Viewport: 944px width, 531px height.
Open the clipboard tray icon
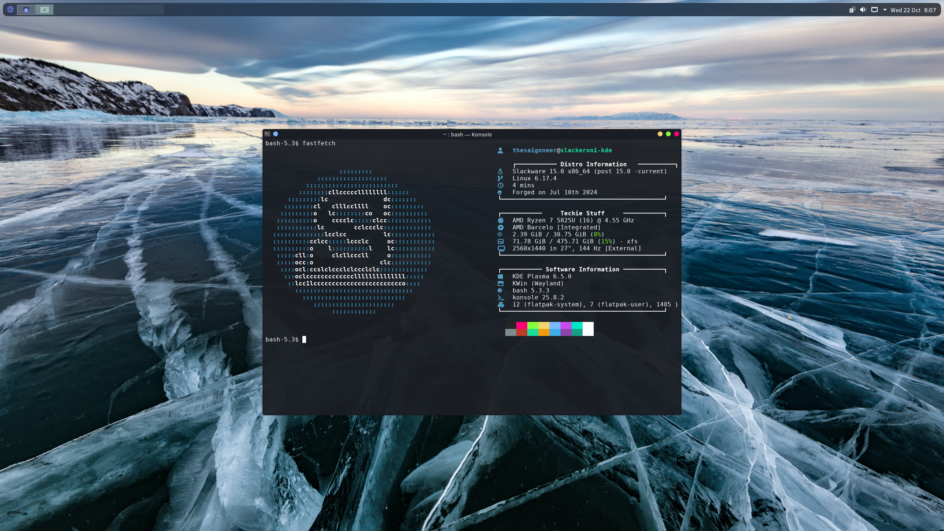point(852,10)
